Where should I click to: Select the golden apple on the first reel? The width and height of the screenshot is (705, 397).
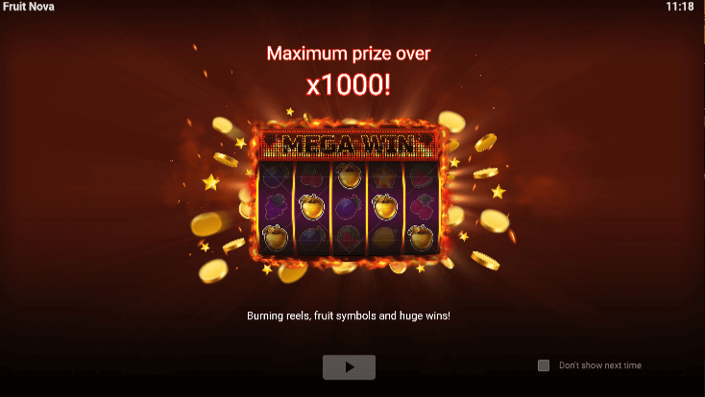point(275,237)
